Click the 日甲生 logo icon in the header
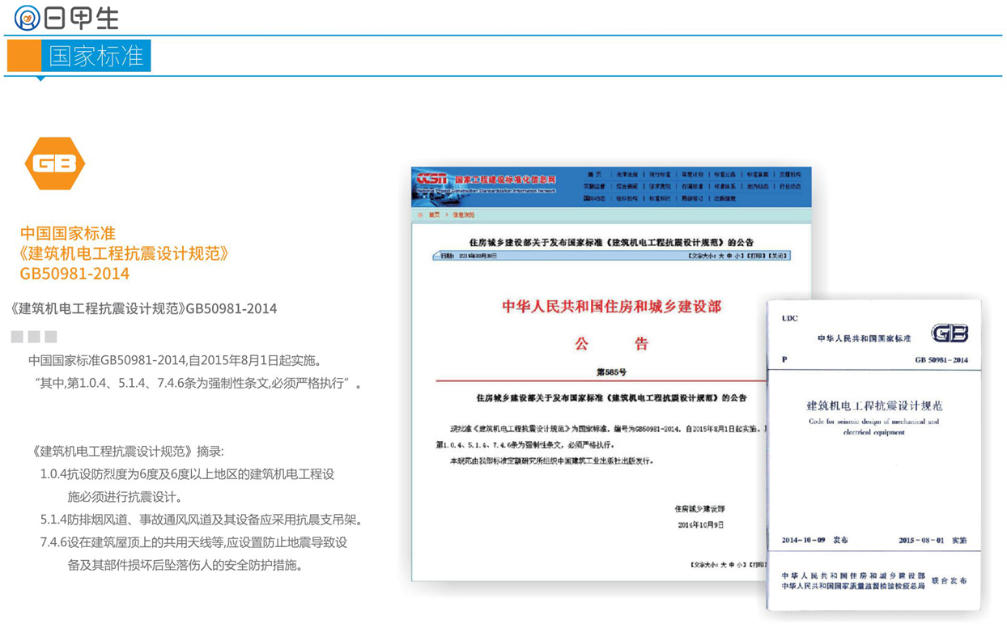 coord(27,18)
